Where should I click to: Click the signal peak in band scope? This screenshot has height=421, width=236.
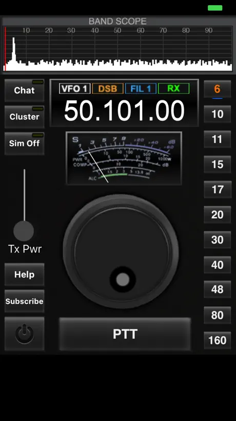coord(13,50)
